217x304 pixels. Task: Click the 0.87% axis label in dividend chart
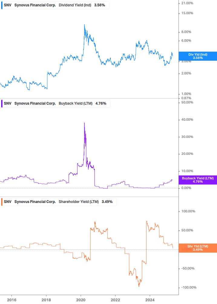click(x=186, y=98)
